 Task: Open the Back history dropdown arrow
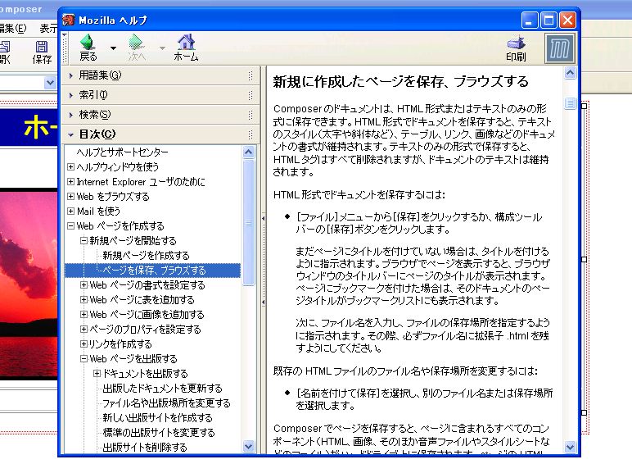tap(113, 48)
